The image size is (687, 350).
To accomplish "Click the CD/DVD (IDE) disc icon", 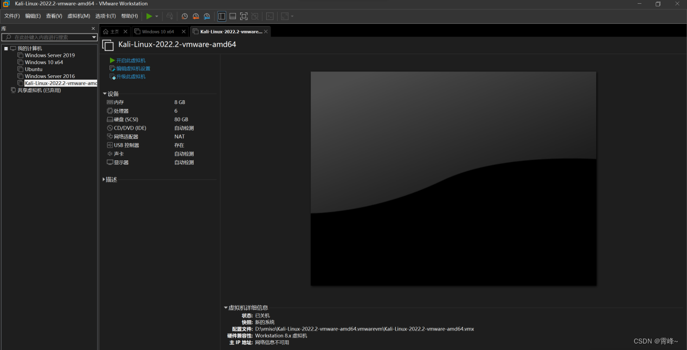I will point(110,128).
